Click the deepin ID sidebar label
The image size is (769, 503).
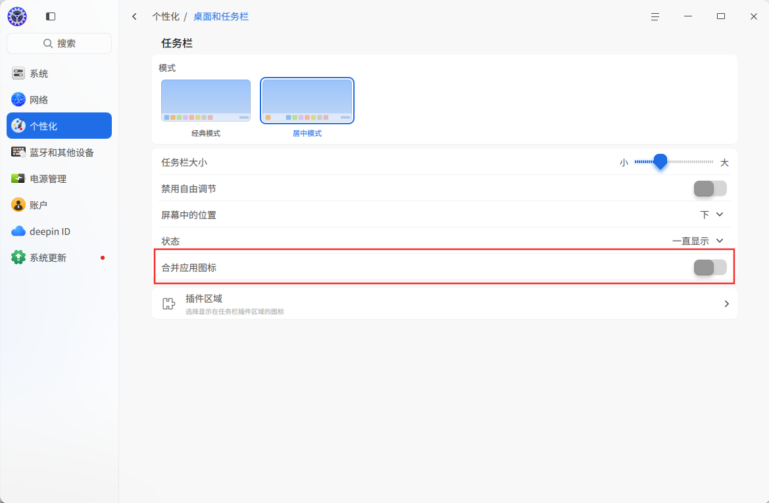pos(50,231)
